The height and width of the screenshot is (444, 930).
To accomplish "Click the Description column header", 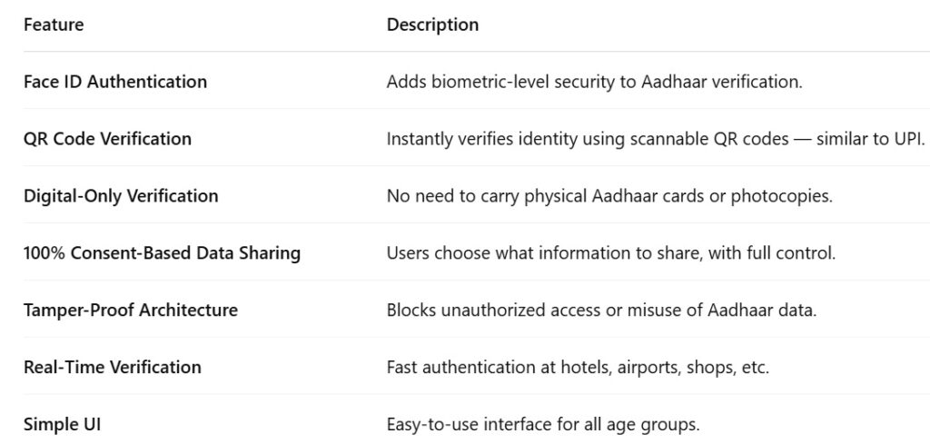I will pyautogui.click(x=432, y=25).
